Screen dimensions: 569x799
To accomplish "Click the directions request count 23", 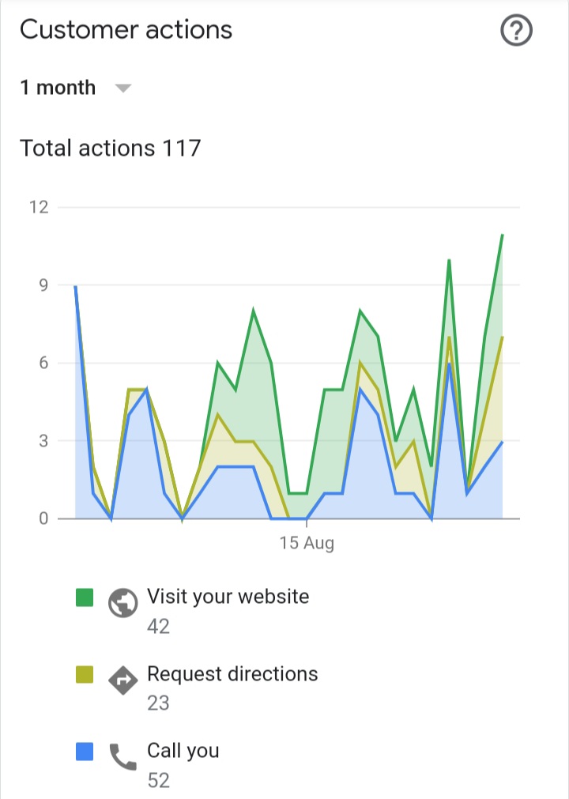I will 158,703.
